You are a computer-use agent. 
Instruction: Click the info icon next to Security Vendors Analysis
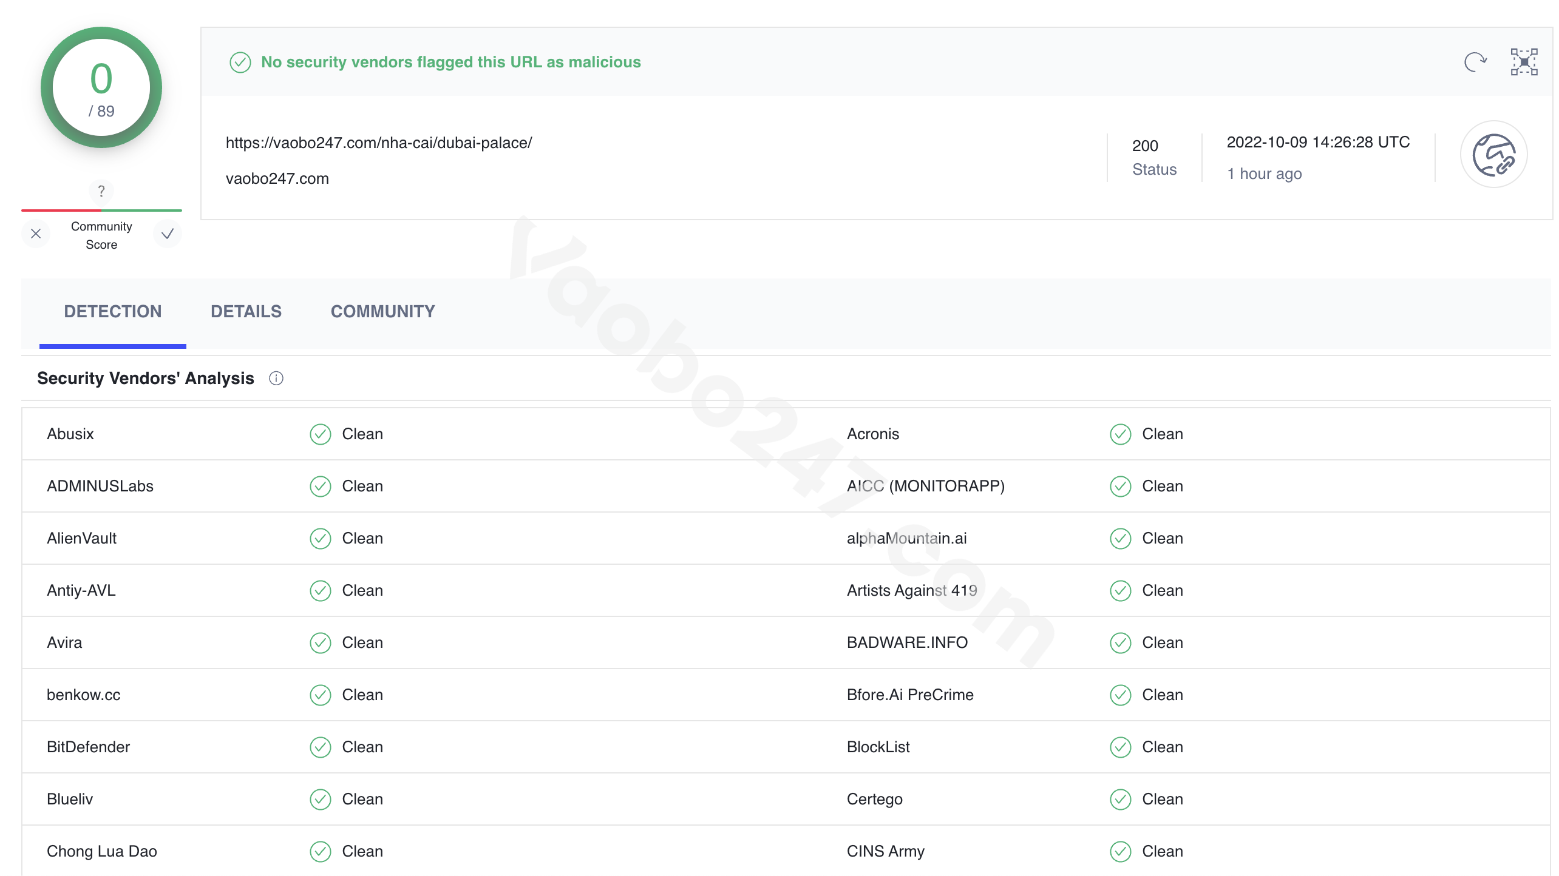click(277, 379)
